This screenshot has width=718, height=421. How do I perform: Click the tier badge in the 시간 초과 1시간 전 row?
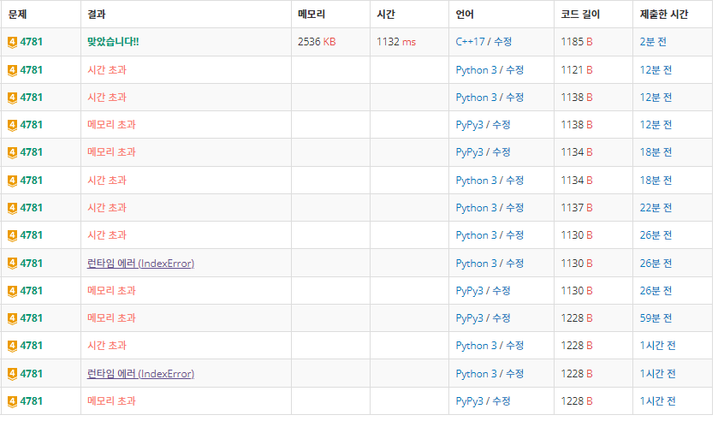coord(12,347)
